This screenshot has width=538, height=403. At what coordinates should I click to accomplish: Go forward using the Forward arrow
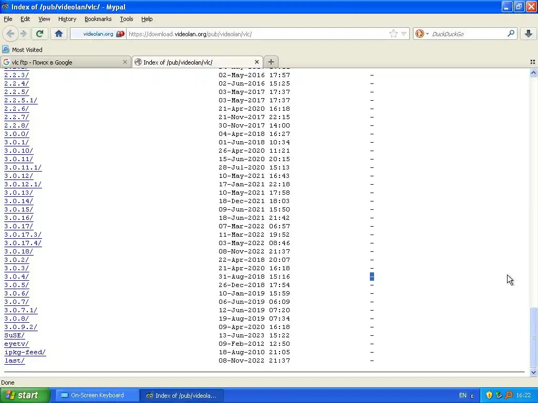(23, 34)
